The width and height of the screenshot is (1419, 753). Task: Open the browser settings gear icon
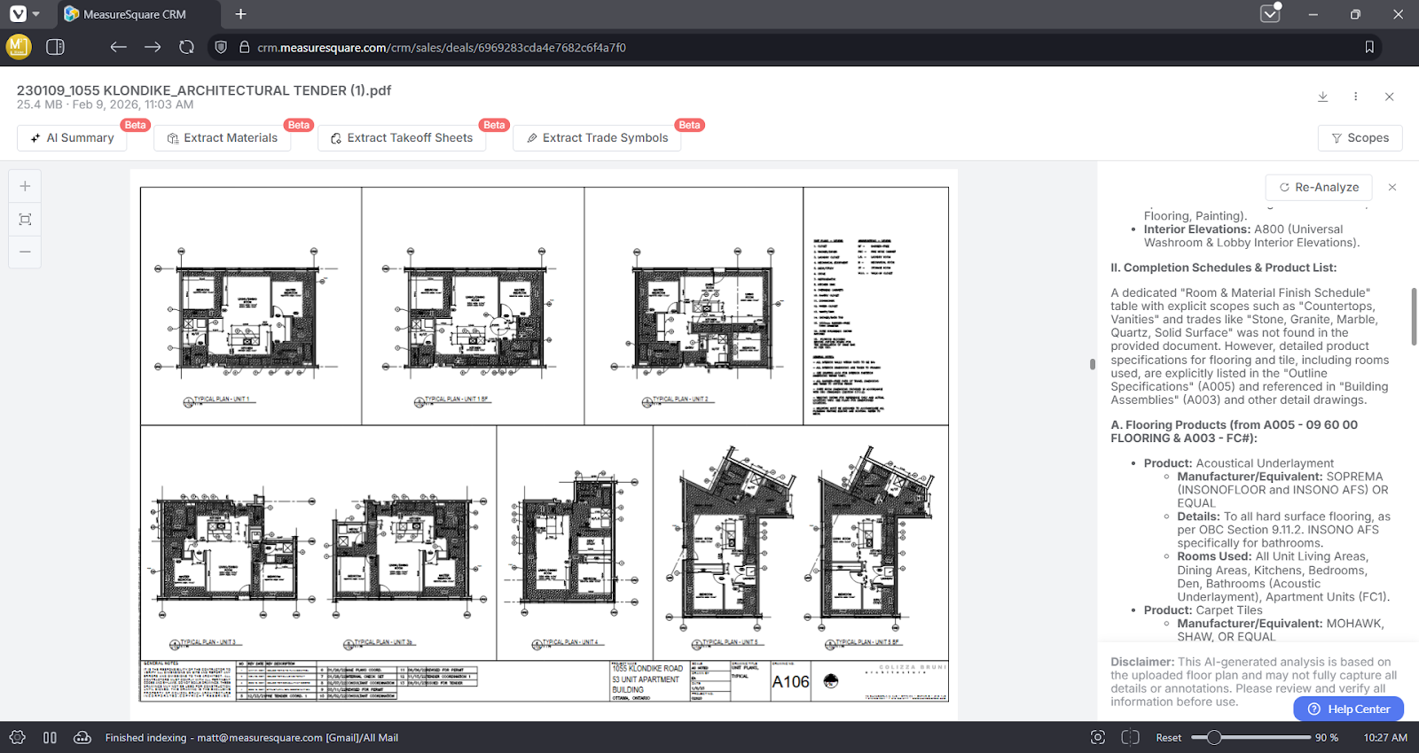[x=17, y=737]
